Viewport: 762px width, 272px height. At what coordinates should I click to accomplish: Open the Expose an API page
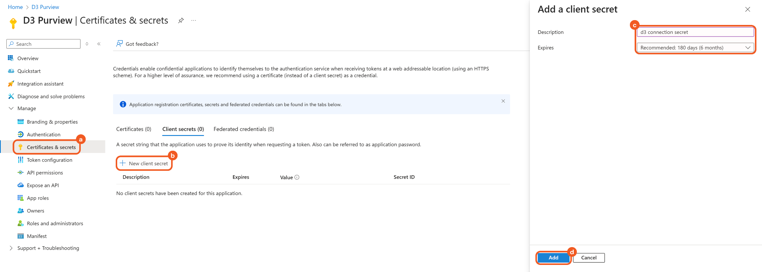pos(43,185)
